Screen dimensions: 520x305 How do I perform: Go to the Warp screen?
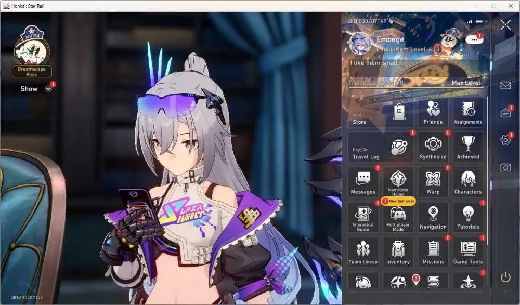click(x=433, y=182)
